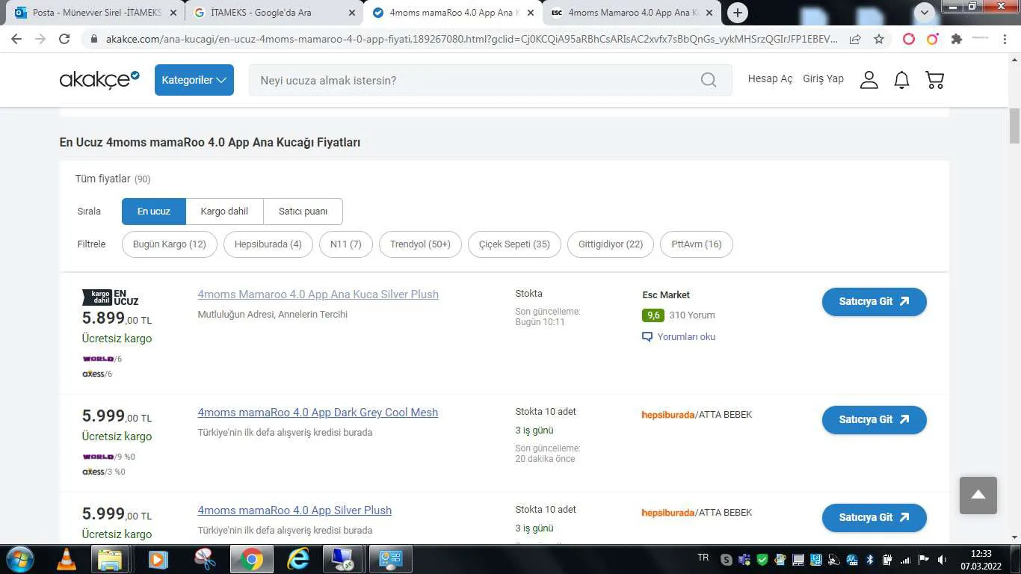Screen dimensions: 1021x574
Task: Filter by N11 (7)
Action: [346, 244]
